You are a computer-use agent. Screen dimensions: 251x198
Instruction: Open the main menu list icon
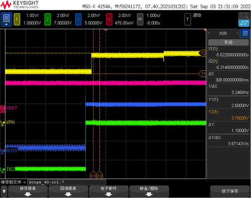point(6,19)
